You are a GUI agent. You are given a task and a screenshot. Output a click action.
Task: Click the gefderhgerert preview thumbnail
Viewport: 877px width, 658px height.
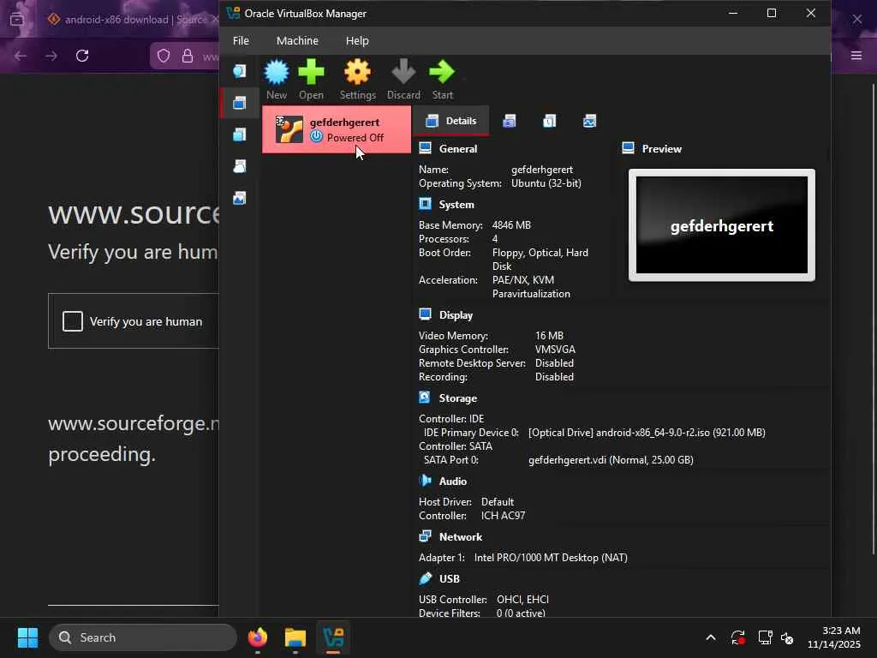(x=721, y=225)
